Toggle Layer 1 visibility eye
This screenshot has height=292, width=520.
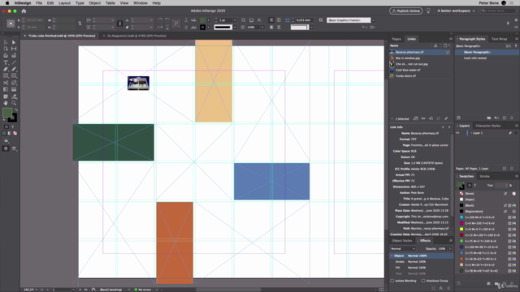[x=458, y=133]
